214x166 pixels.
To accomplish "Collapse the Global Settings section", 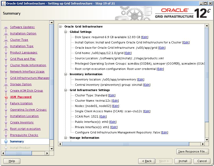I will click(66, 32).
